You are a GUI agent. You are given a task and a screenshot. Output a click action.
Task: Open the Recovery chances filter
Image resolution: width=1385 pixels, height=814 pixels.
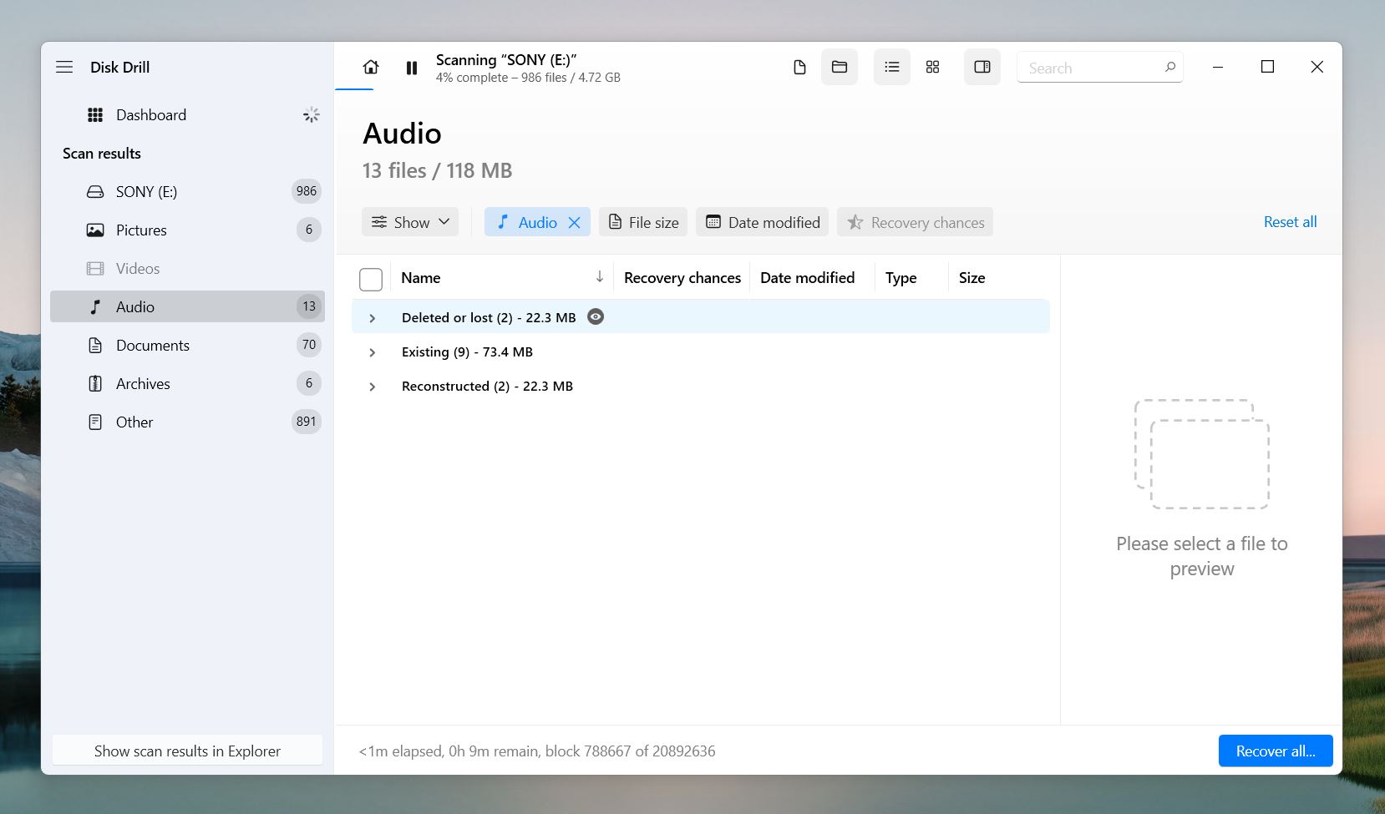(915, 222)
